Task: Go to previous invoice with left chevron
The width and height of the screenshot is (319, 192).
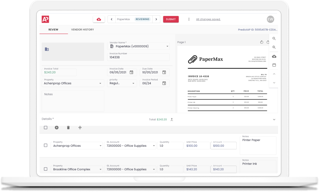Action: (111, 19)
